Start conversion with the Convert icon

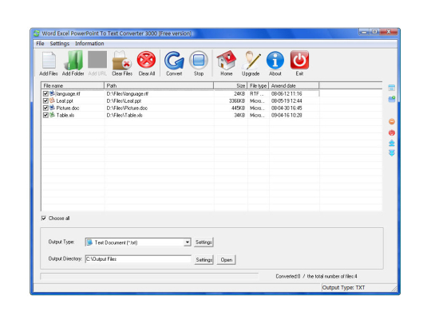tap(174, 60)
